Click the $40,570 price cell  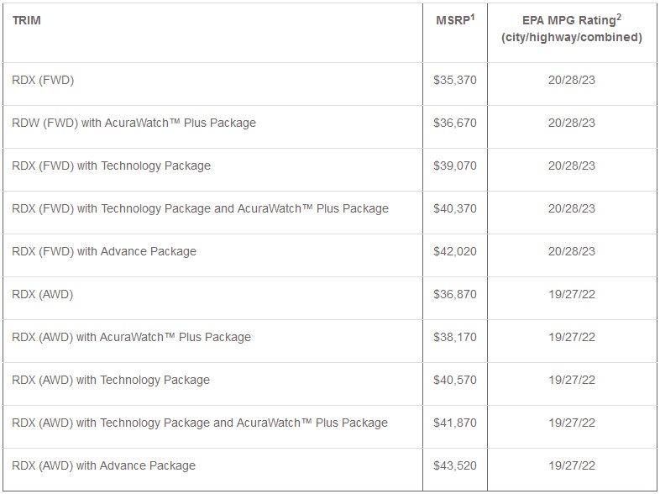click(x=454, y=380)
